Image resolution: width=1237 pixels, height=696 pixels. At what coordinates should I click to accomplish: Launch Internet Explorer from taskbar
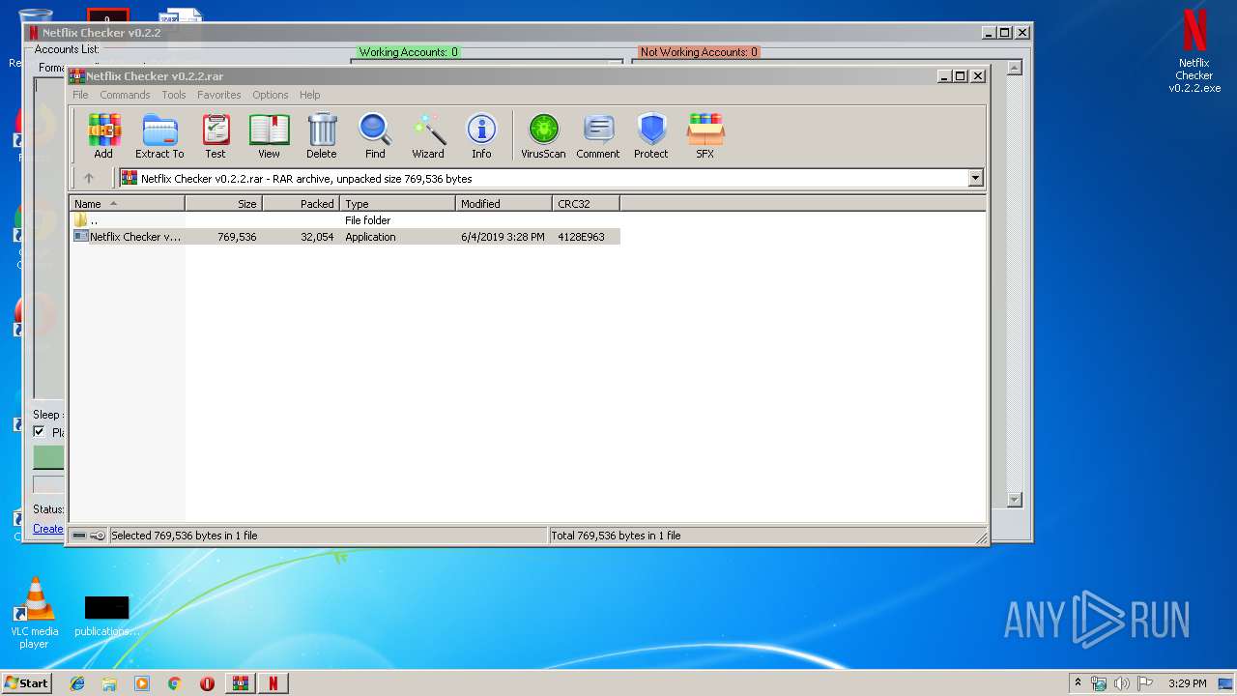(x=77, y=683)
